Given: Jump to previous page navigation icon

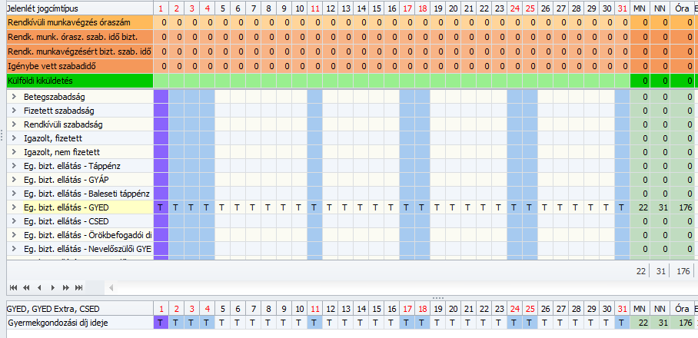Looking at the screenshot, I should coord(26,288).
